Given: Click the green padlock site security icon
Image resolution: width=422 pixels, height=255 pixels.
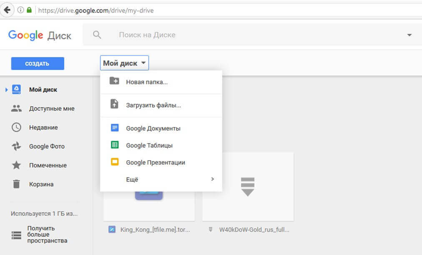Looking at the screenshot, I should [x=29, y=10].
